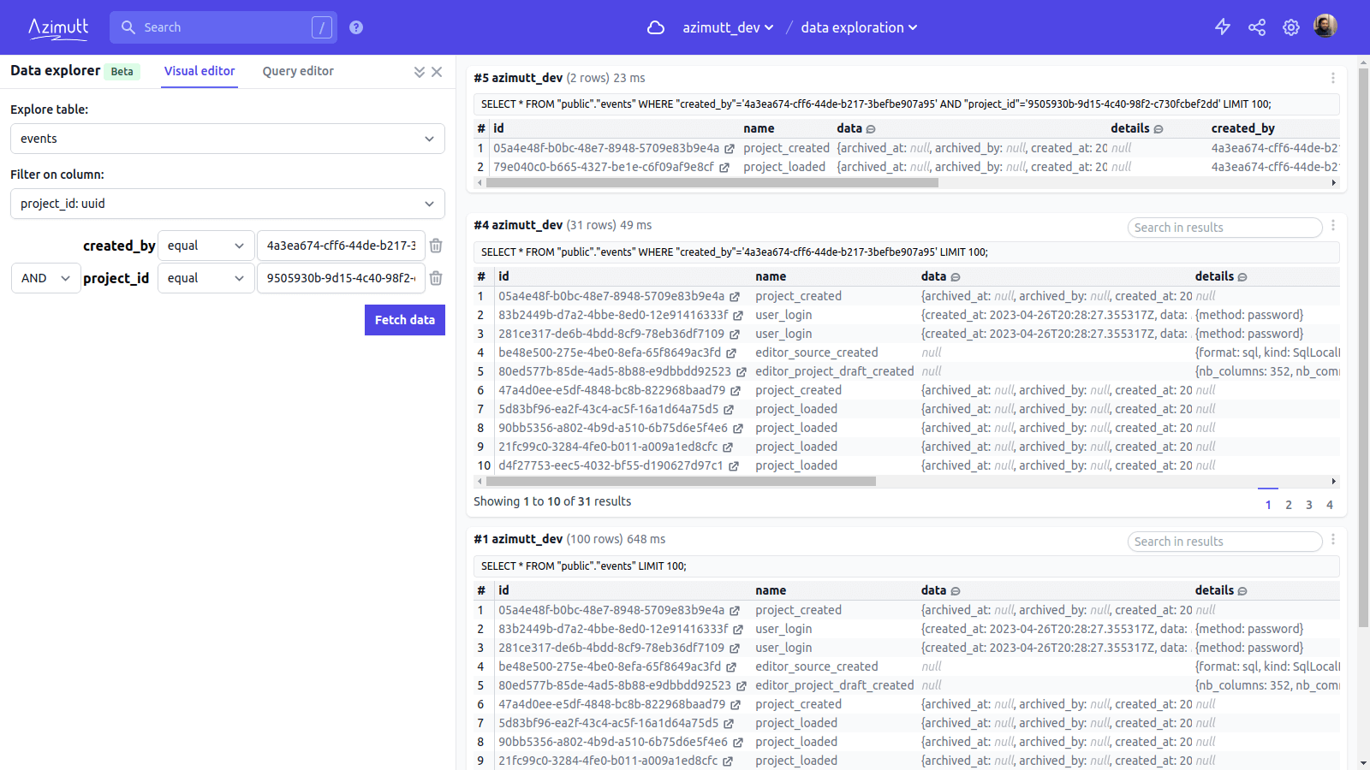Go to page 3 of query #4 results

point(1308,505)
